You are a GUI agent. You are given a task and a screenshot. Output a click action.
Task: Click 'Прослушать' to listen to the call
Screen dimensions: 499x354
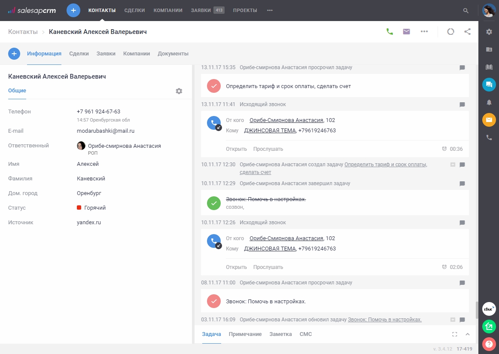pos(268,149)
